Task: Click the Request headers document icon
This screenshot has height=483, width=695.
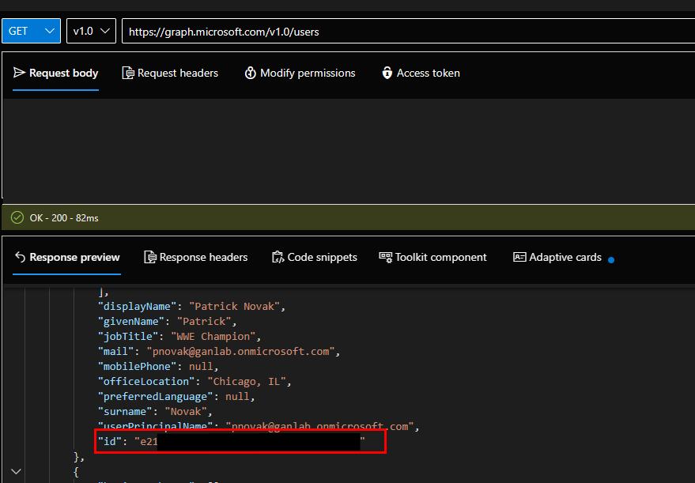Action: (x=128, y=73)
